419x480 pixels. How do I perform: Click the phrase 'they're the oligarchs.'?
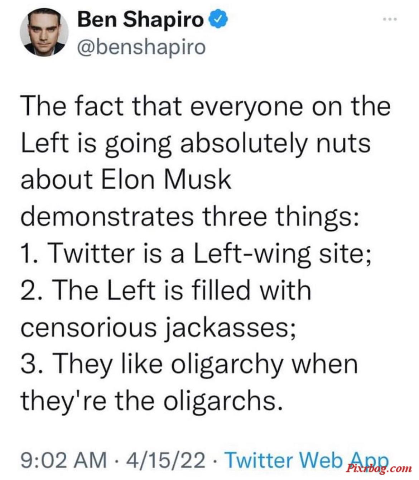click(x=149, y=401)
